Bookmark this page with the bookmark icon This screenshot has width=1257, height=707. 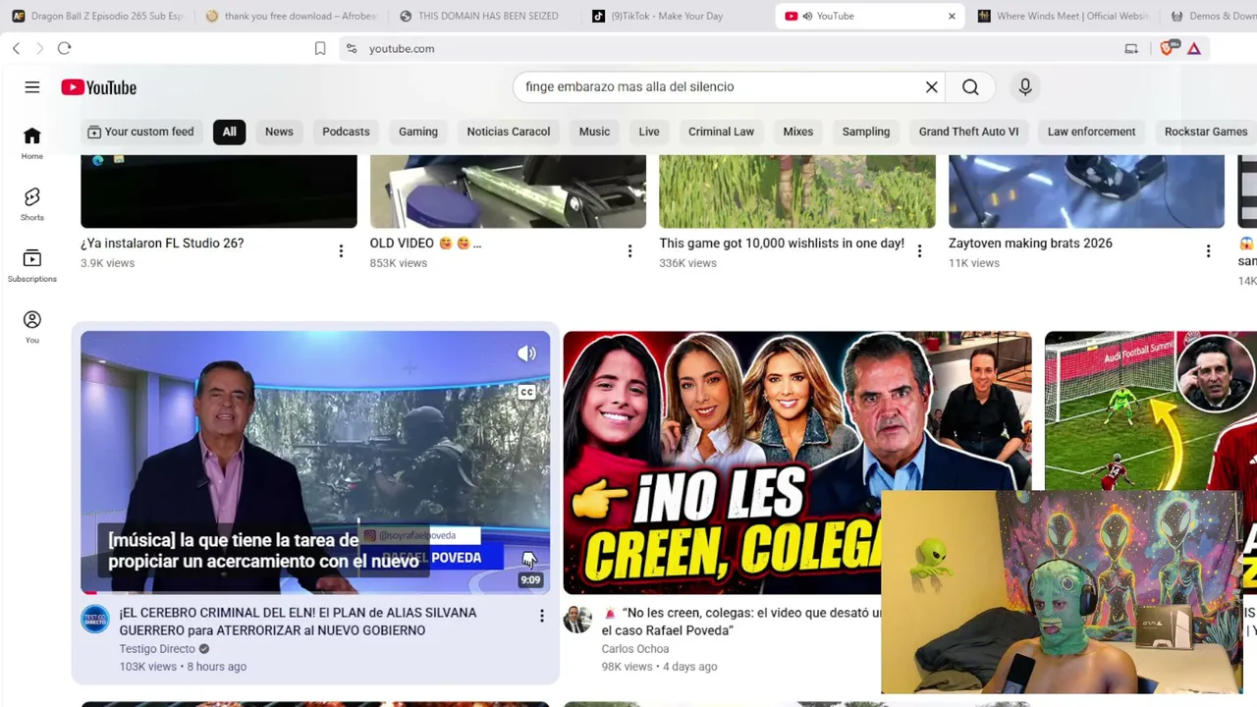pos(320,48)
